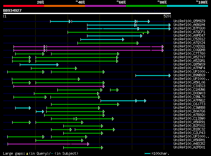Select the UniRef100_A7B8Q0 label
This screenshot has height=156, width=211.
[189, 115]
